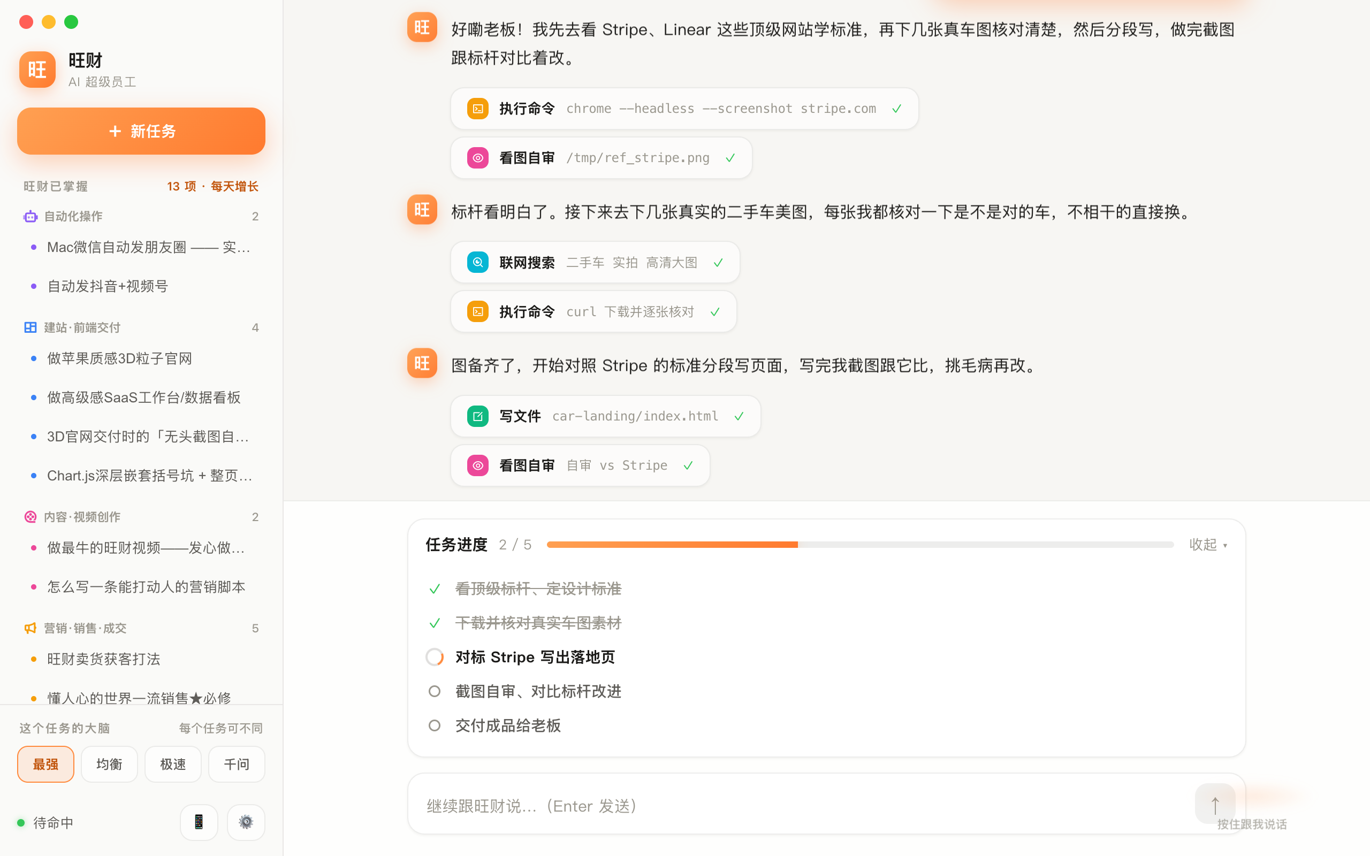Image resolution: width=1370 pixels, height=856 pixels.
Task: Click eye icon on 自审 vs Stripe card
Action: click(478, 465)
